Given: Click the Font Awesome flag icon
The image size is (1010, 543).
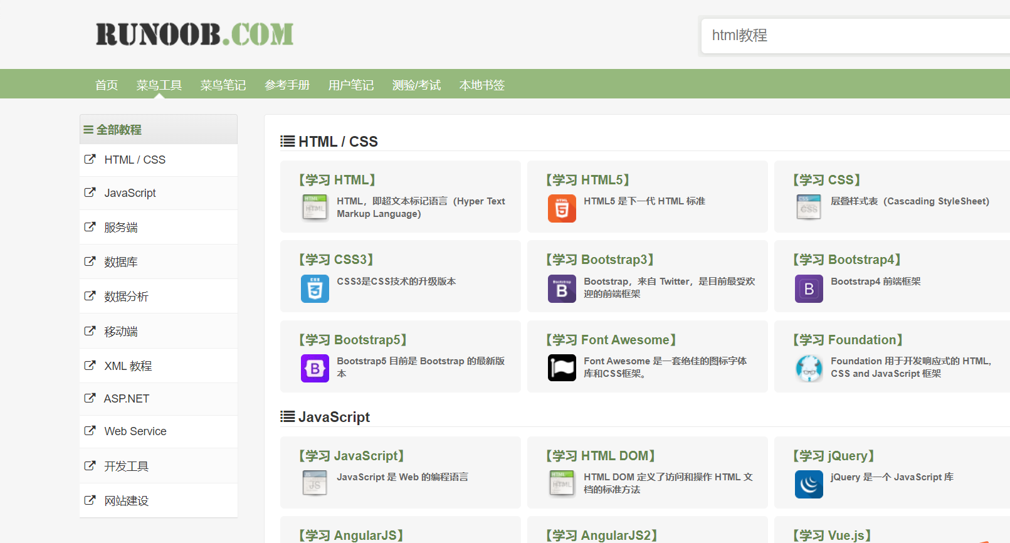Looking at the screenshot, I should click(x=562, y=368).
